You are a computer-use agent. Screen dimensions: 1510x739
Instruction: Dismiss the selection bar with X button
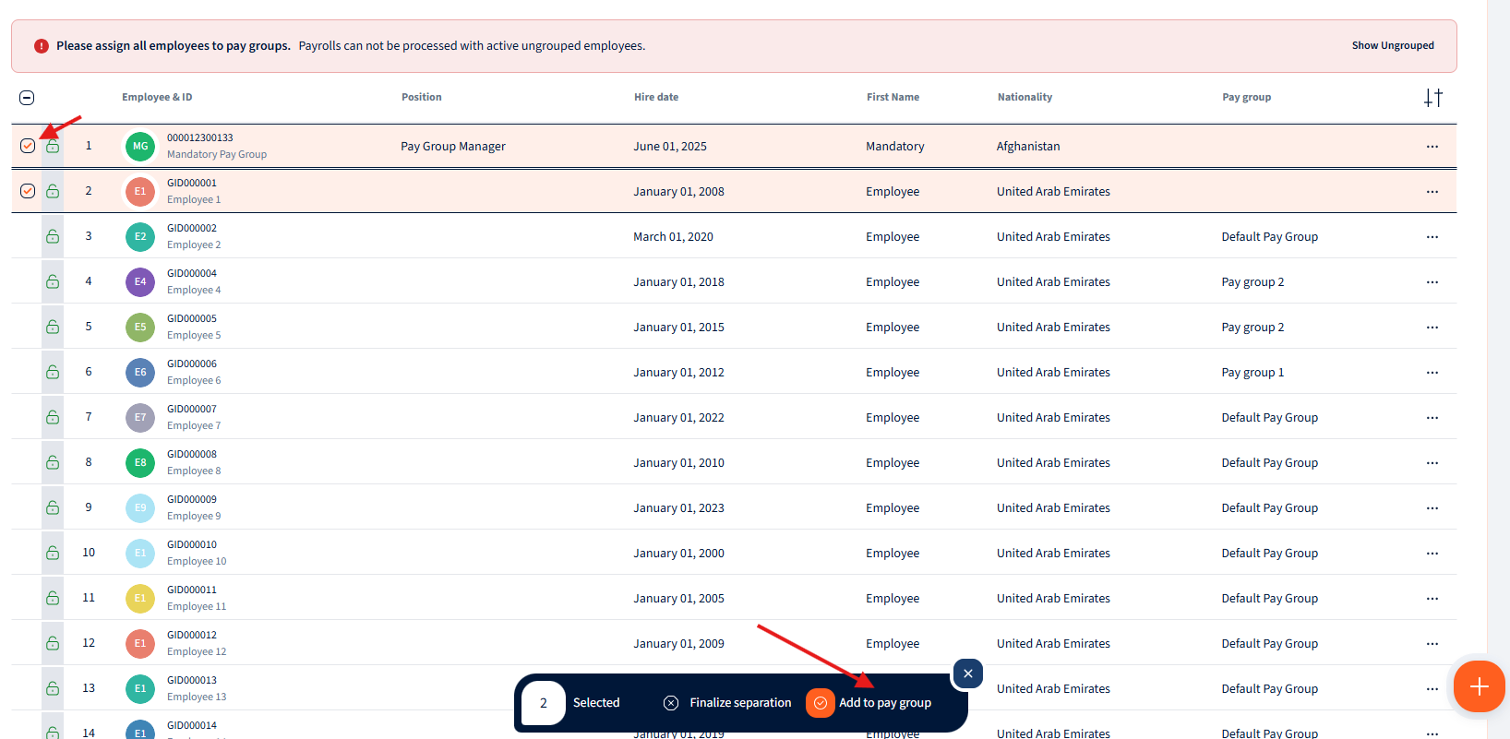point(967,673)
